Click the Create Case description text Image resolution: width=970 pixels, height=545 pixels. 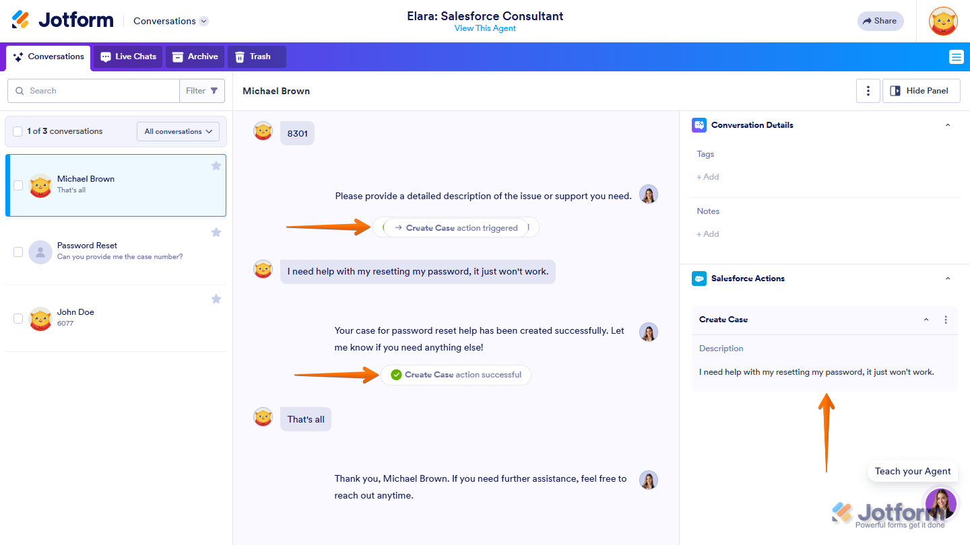point(816,372)
